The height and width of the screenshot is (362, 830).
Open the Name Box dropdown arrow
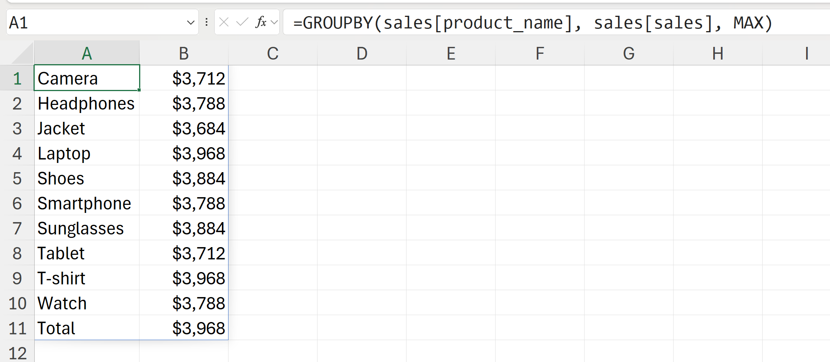pos(190,23)
